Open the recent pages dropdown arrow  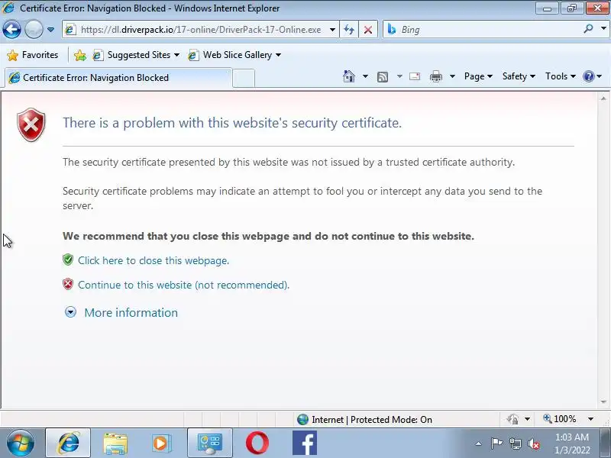50,30
